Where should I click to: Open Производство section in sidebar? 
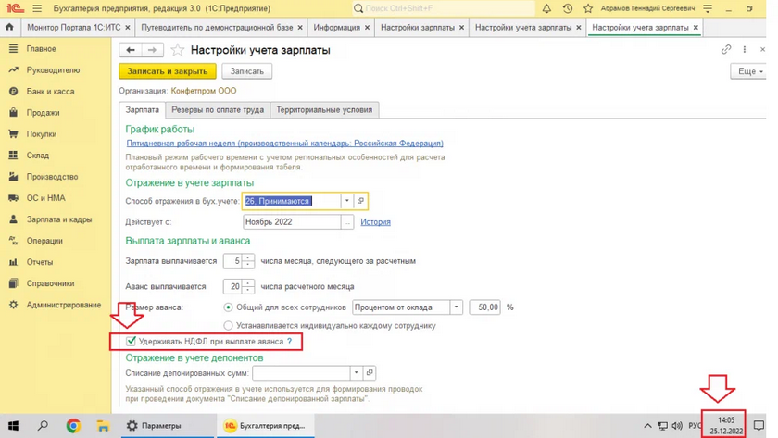coord(52,177)
